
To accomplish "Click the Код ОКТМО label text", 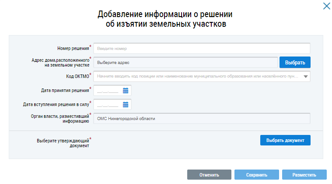I will click(x=77, y=77).
